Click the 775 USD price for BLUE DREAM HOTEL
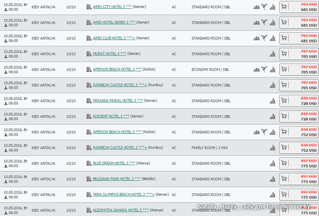Image resolution: width=319 pixels, height=216 pixels. [309, 166]
